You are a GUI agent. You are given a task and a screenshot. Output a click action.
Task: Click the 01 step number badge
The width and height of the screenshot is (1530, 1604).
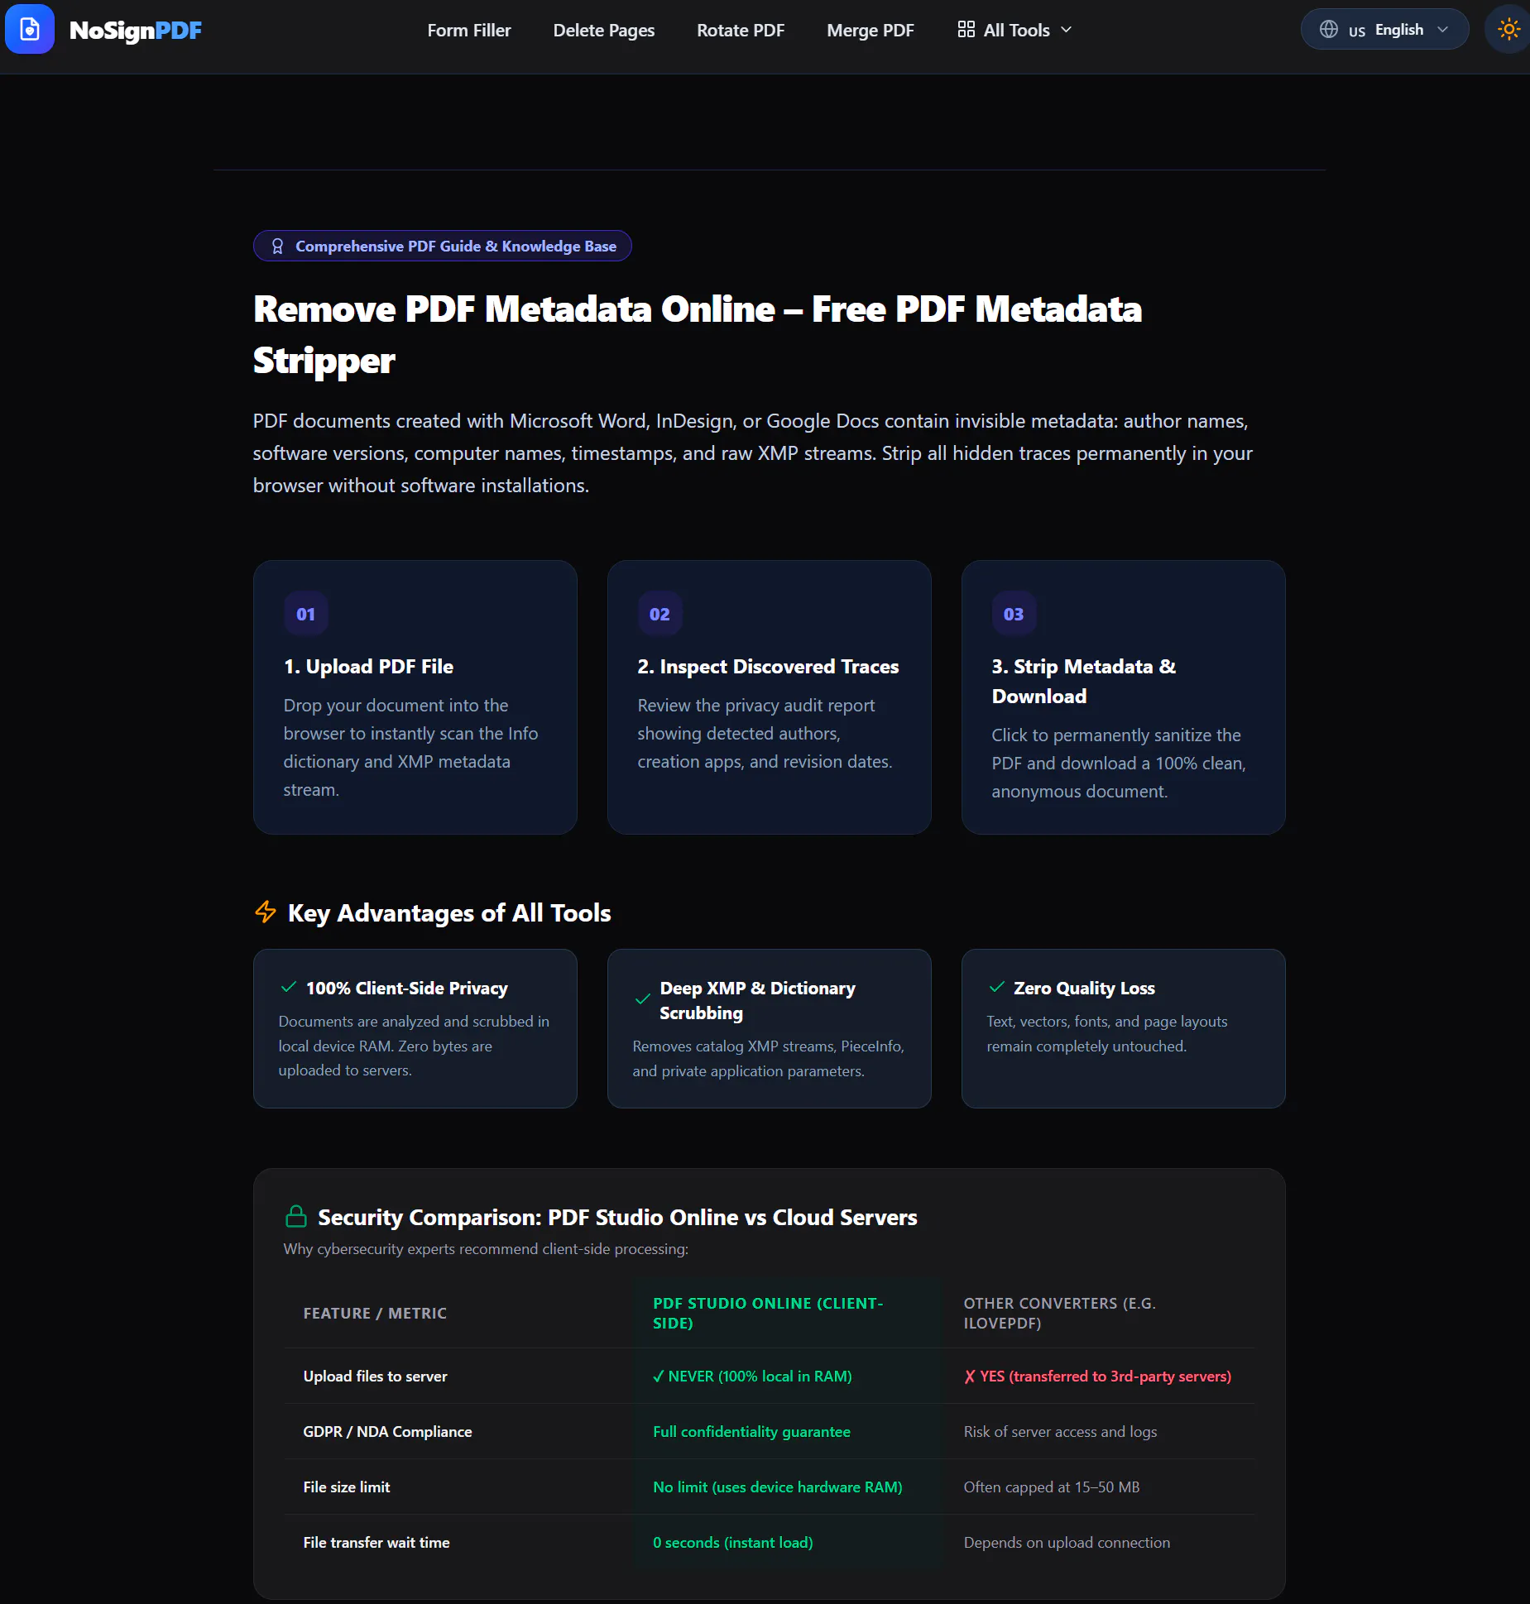[305, 614]
